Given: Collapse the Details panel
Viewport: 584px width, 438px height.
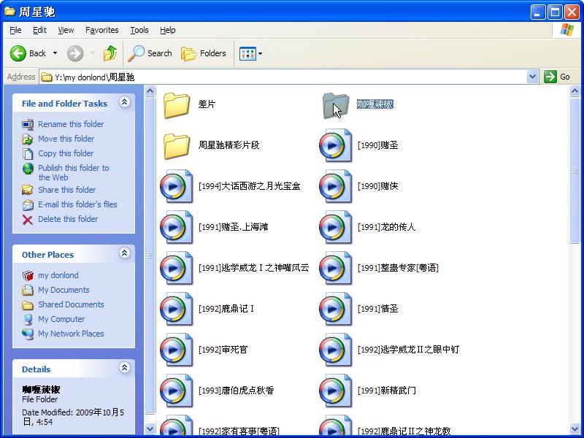Looking at the screenshot, I should click(x=124, y=369).
